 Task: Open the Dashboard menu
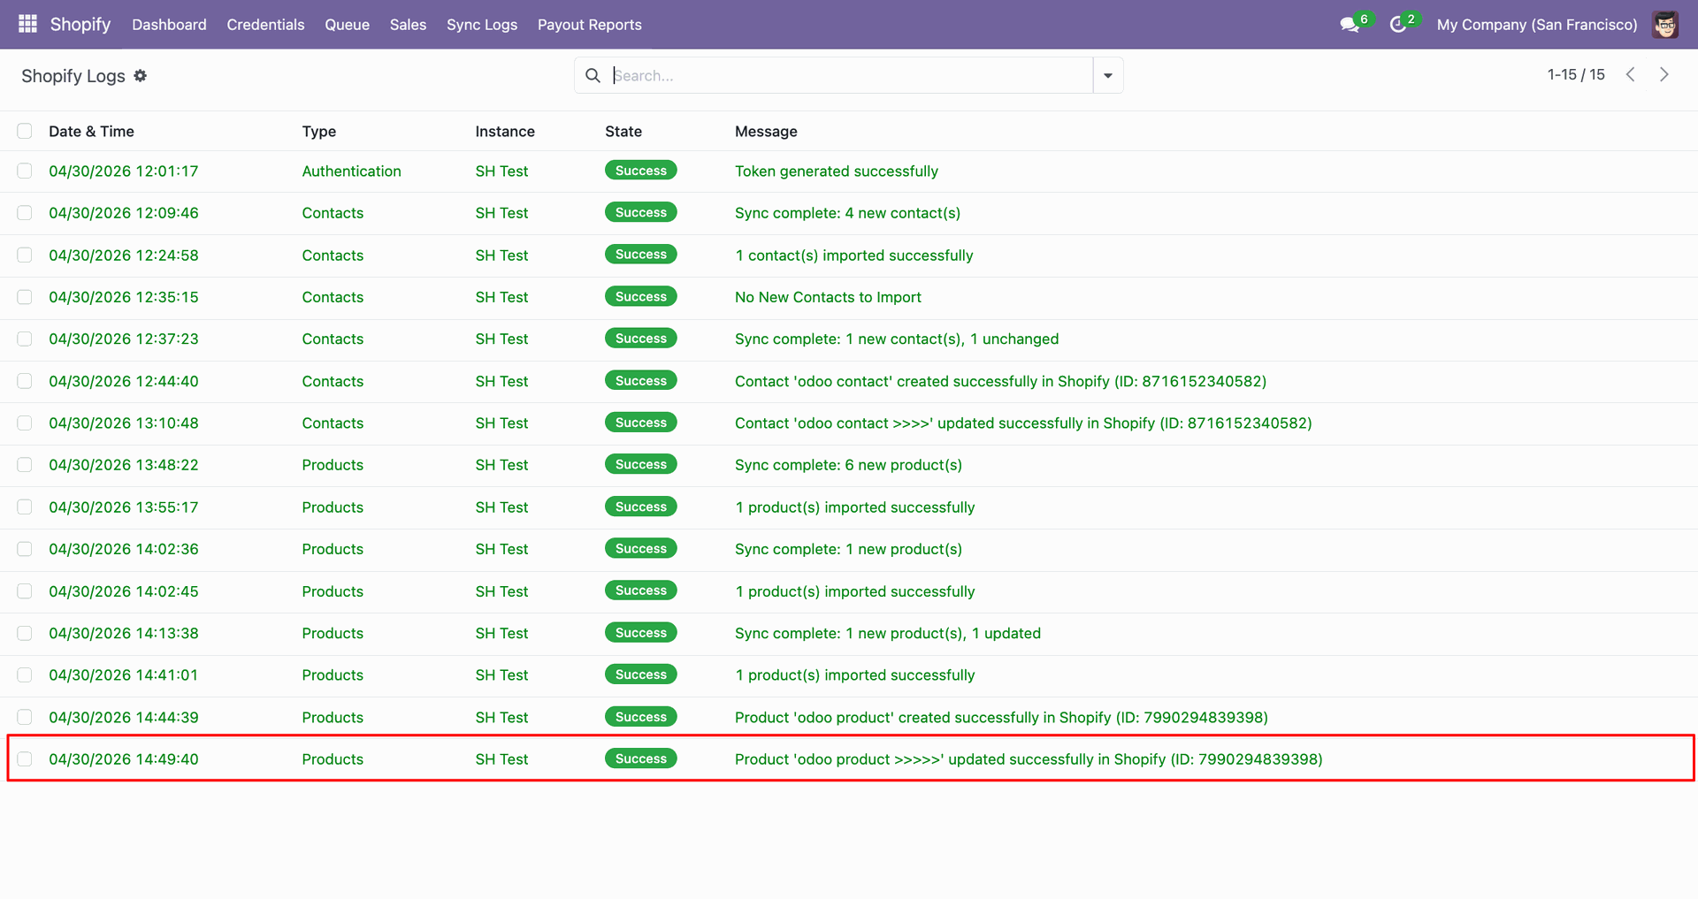pyautogui.click(x=169, y=25)
